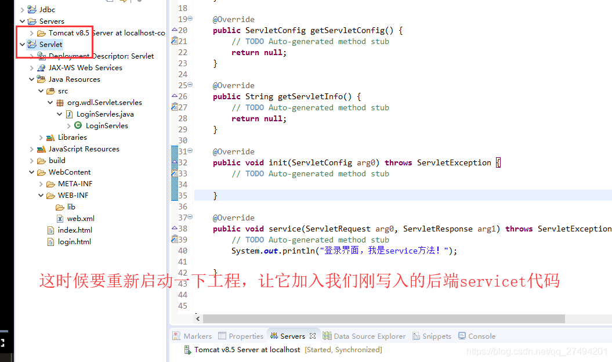Click the web.xml file icon
Screen dimensions: 612x362
(60, 219)
